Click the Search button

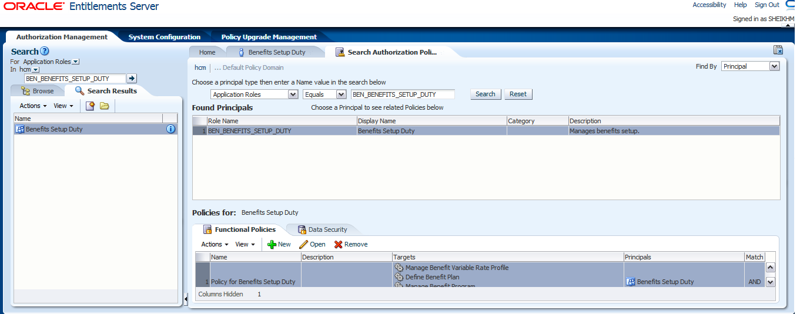(486, 94)
